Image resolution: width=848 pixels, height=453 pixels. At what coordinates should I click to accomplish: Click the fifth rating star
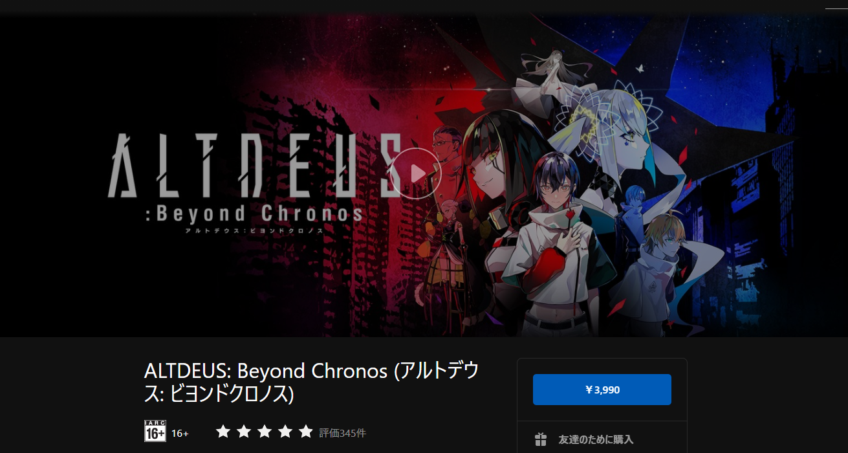[x=306, y=432]
